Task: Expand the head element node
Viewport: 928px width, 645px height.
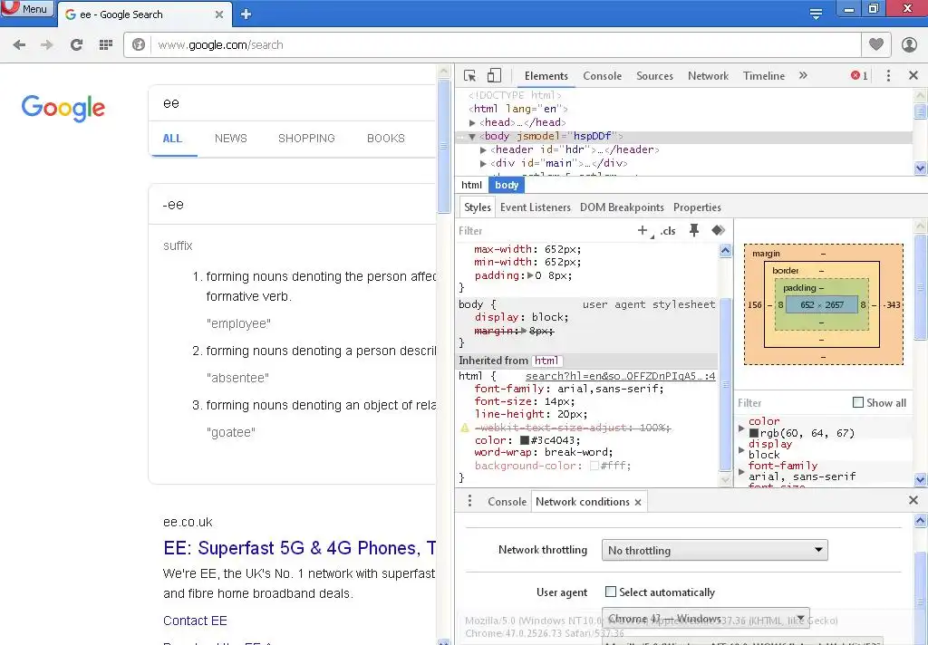Action: 472,122
